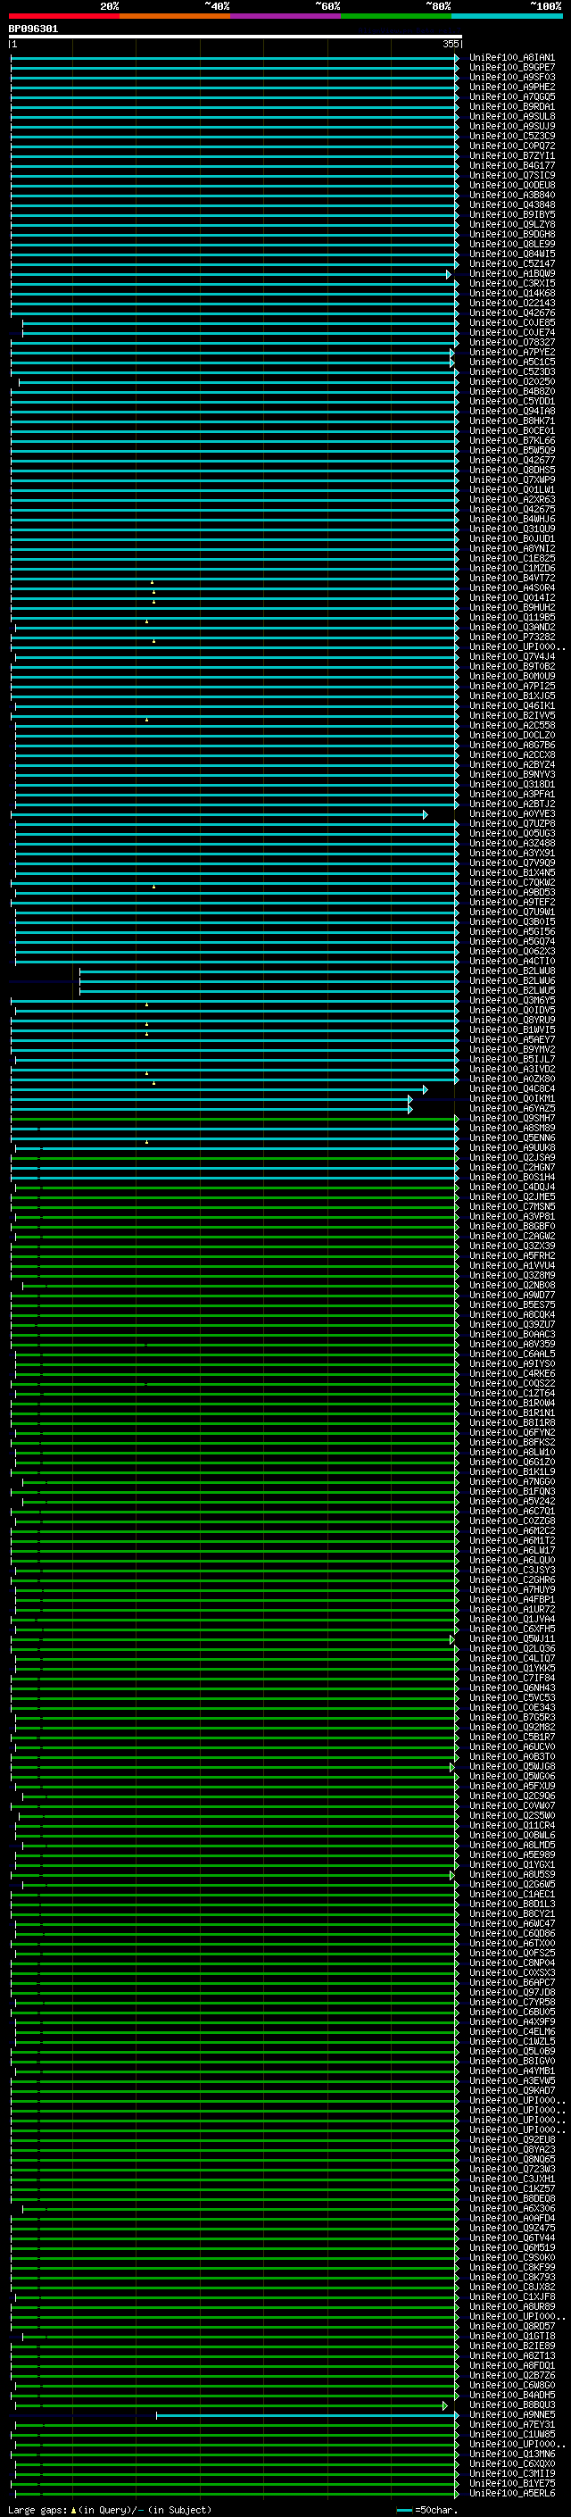Click the green alignment bar for UniRef100_Q9SMH7
This screenshot has height=2517, width=571.
click(236, 1118)
